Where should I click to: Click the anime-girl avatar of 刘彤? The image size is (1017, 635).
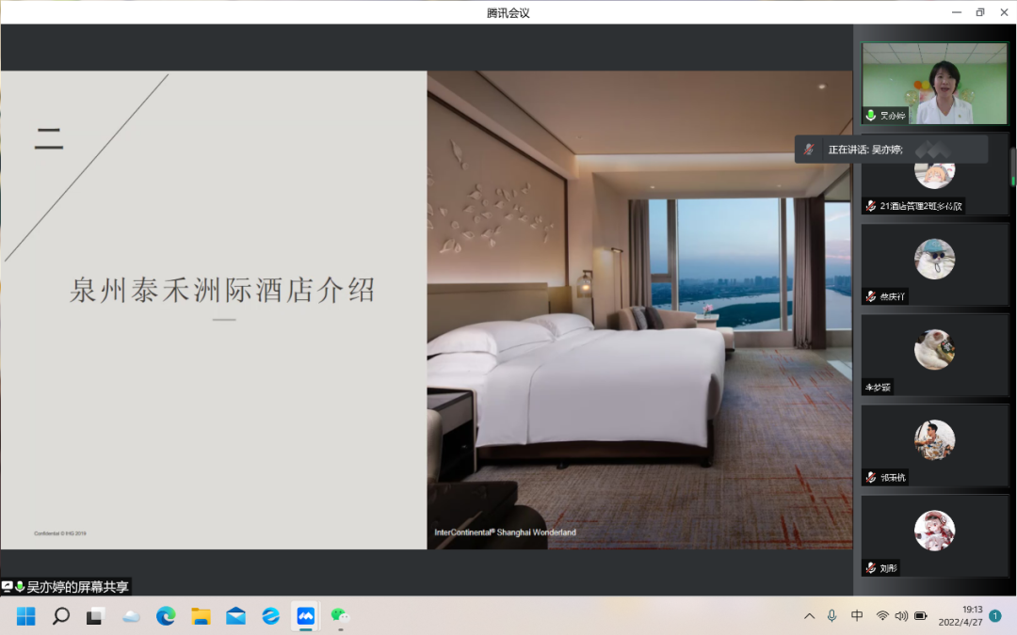point(934,531)
